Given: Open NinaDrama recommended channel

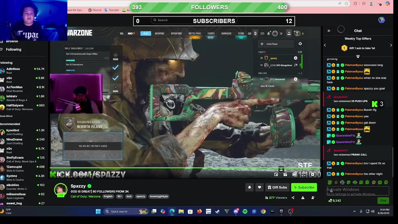Looking at the screenshot, I should coord(22,141).
